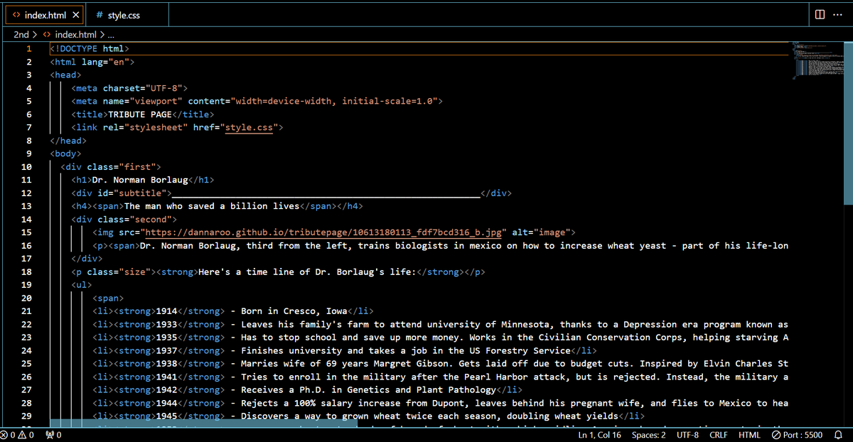The width and height of the screenshot is (853, 442).
Task: Click the 1935 'Has to stop school' line
Action: [x=440, y=338]
